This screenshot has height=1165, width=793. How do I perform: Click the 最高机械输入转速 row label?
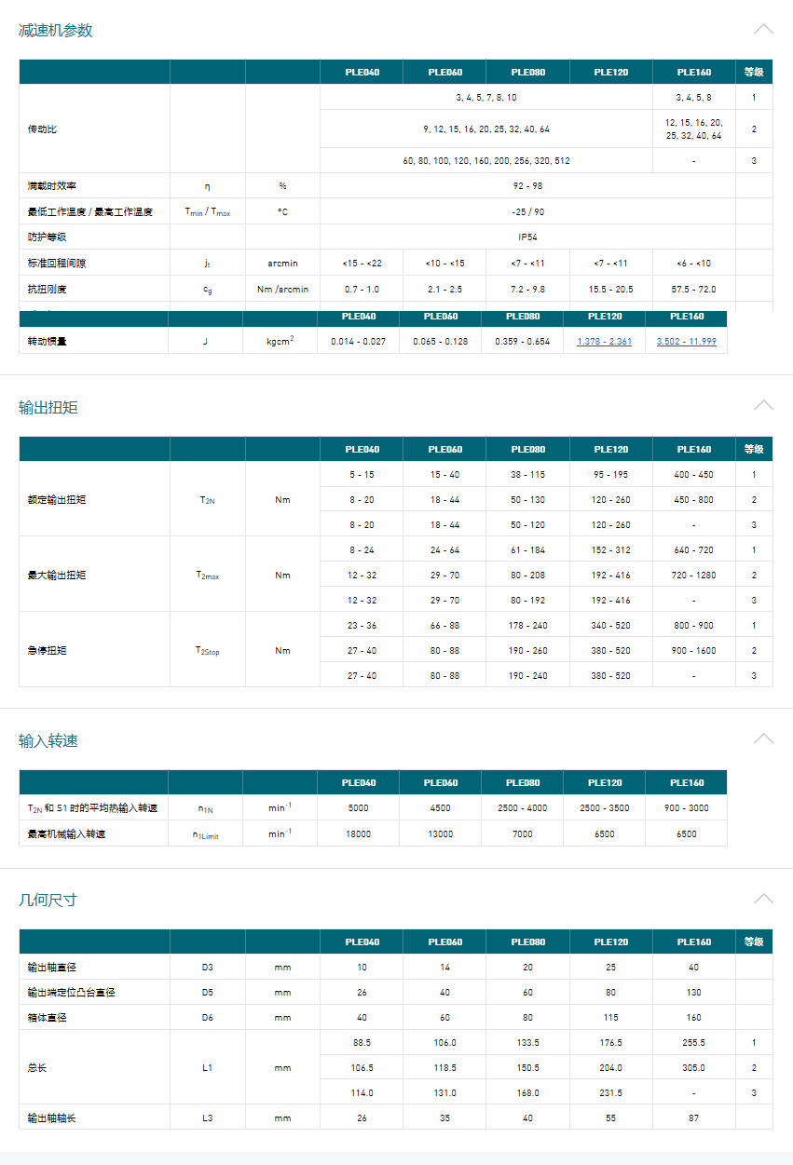pyautogui.click(x=66, y=834)
